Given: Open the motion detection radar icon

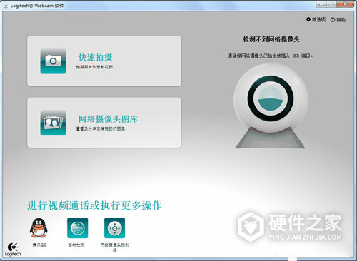Looking at the screenshot, I should [77, 227].
